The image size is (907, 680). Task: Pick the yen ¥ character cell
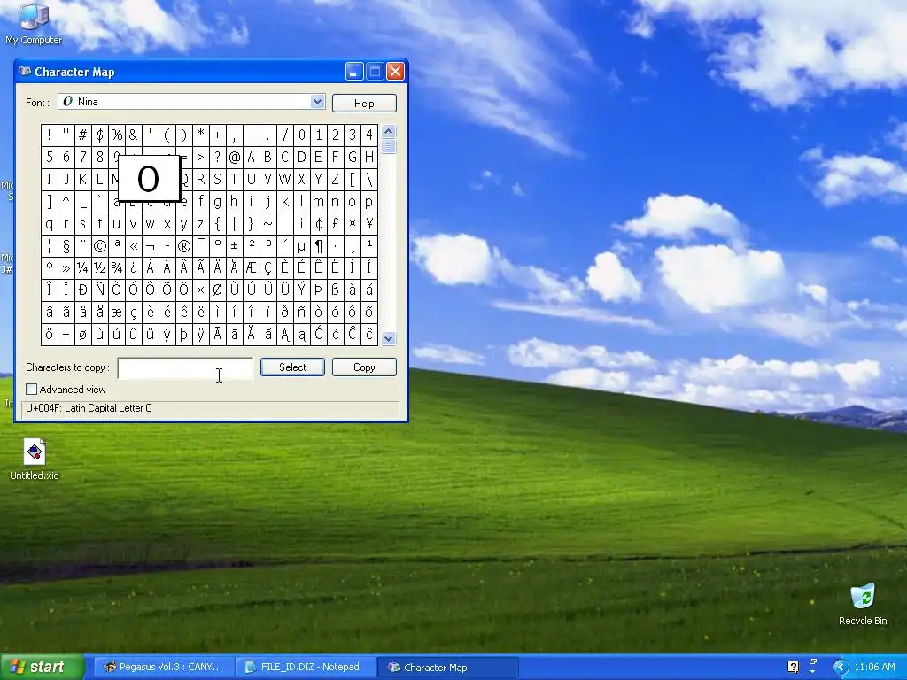(x=369, y=224)
